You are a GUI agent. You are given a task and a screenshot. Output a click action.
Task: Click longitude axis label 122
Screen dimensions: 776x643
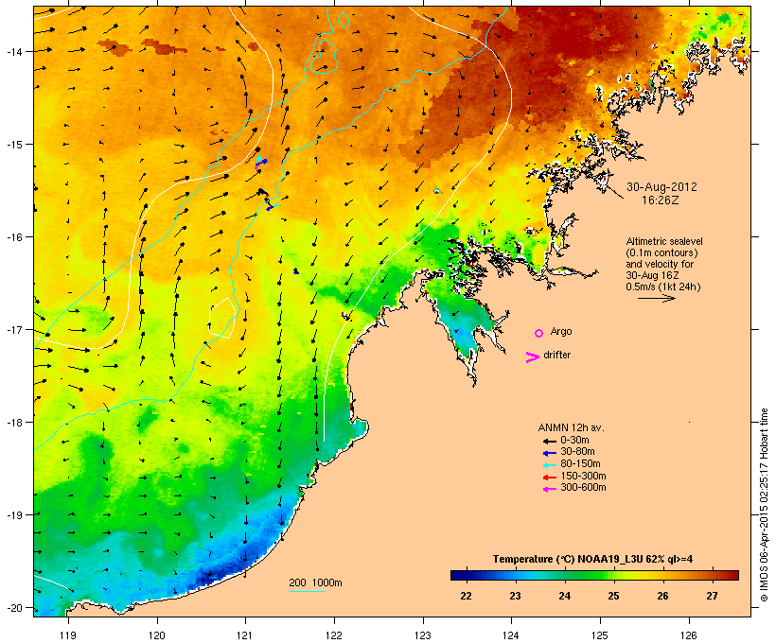(334, 635)
